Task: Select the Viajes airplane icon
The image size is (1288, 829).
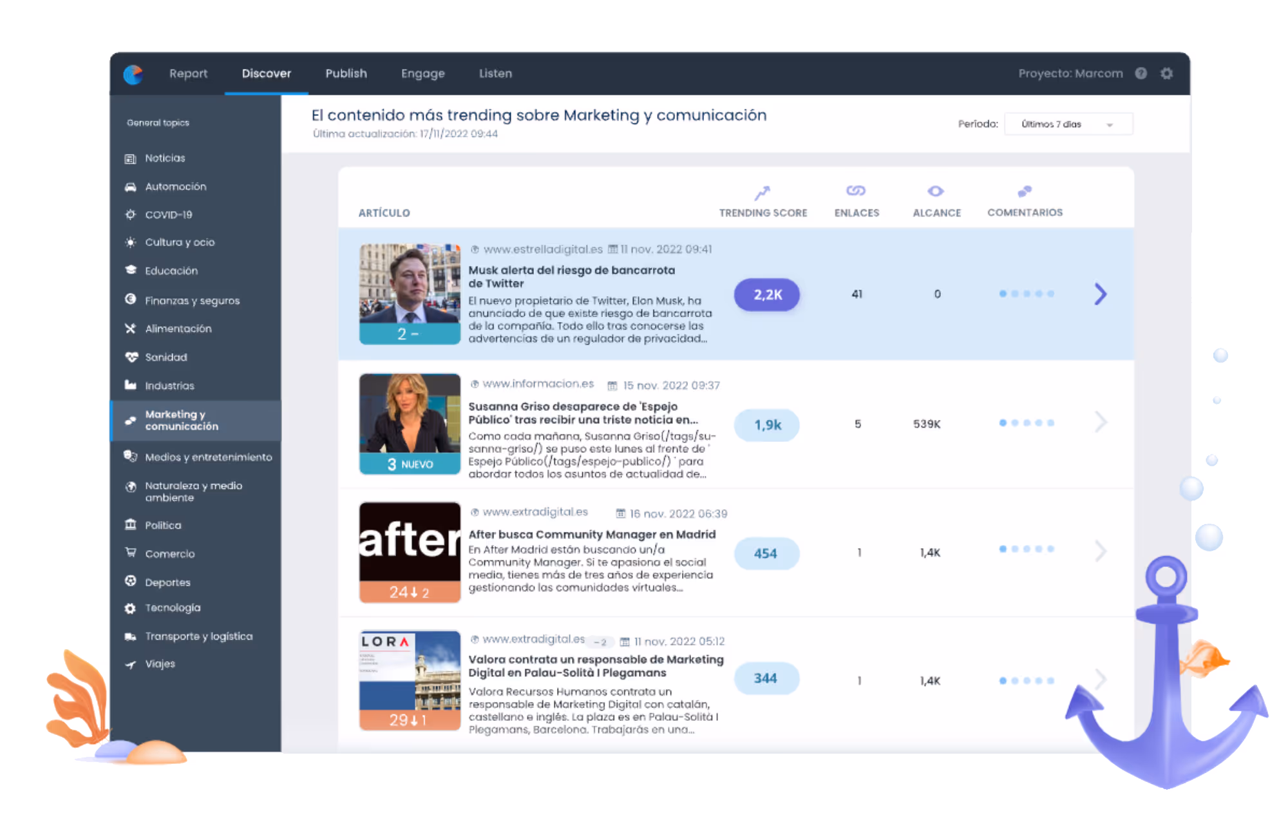Action: 131,664
